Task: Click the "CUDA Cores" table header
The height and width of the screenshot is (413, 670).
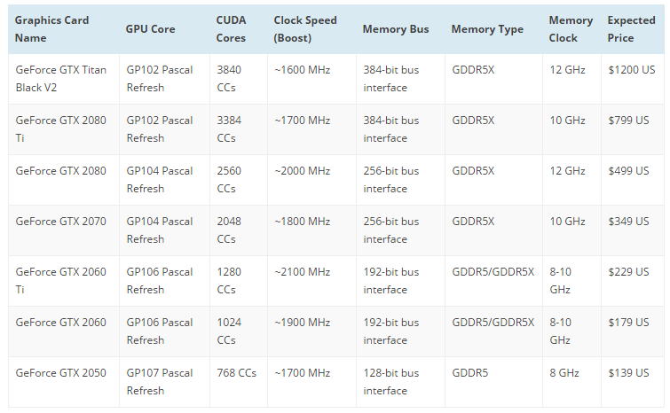Action: 232,29
